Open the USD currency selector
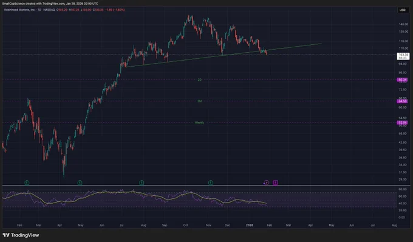The image size is (413, 242). tap(403, 10)
